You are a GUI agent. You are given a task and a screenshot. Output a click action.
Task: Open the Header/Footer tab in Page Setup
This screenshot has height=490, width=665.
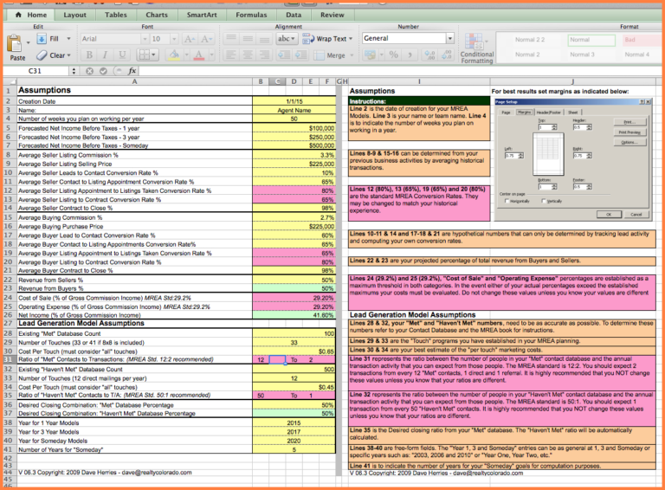[x=548, y=112]
